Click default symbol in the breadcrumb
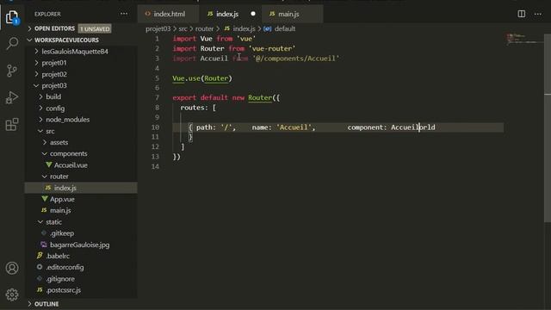The height and width of the screenshot is (310, 551). click(x=285, y=28)
